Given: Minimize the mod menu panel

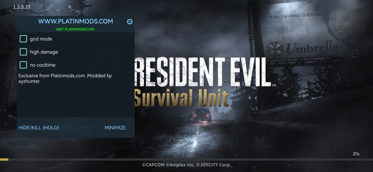Looking at the screenshot, I should [x=115, y=128].
